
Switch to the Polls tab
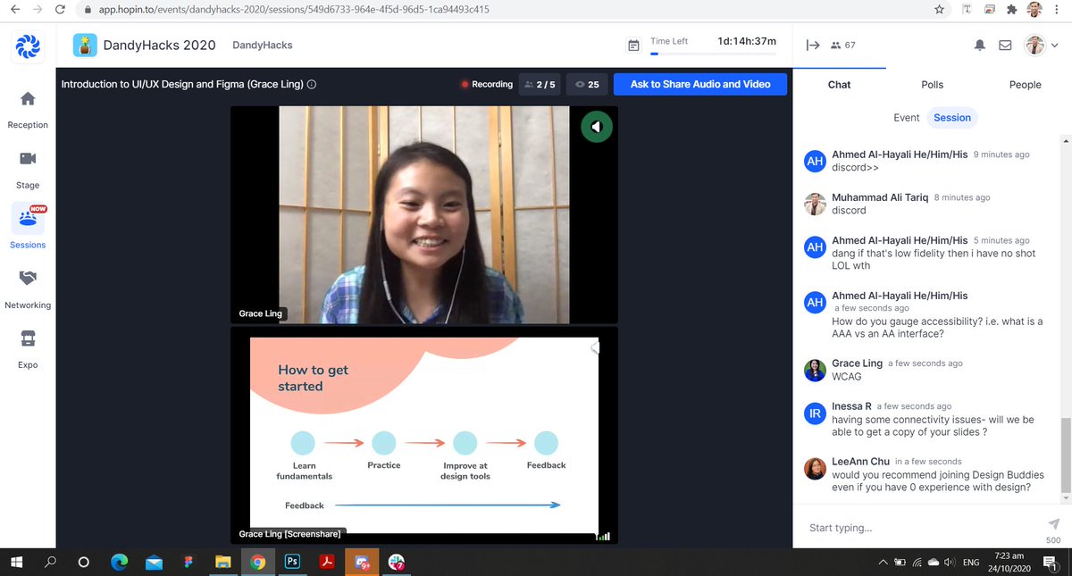(932, 84)
